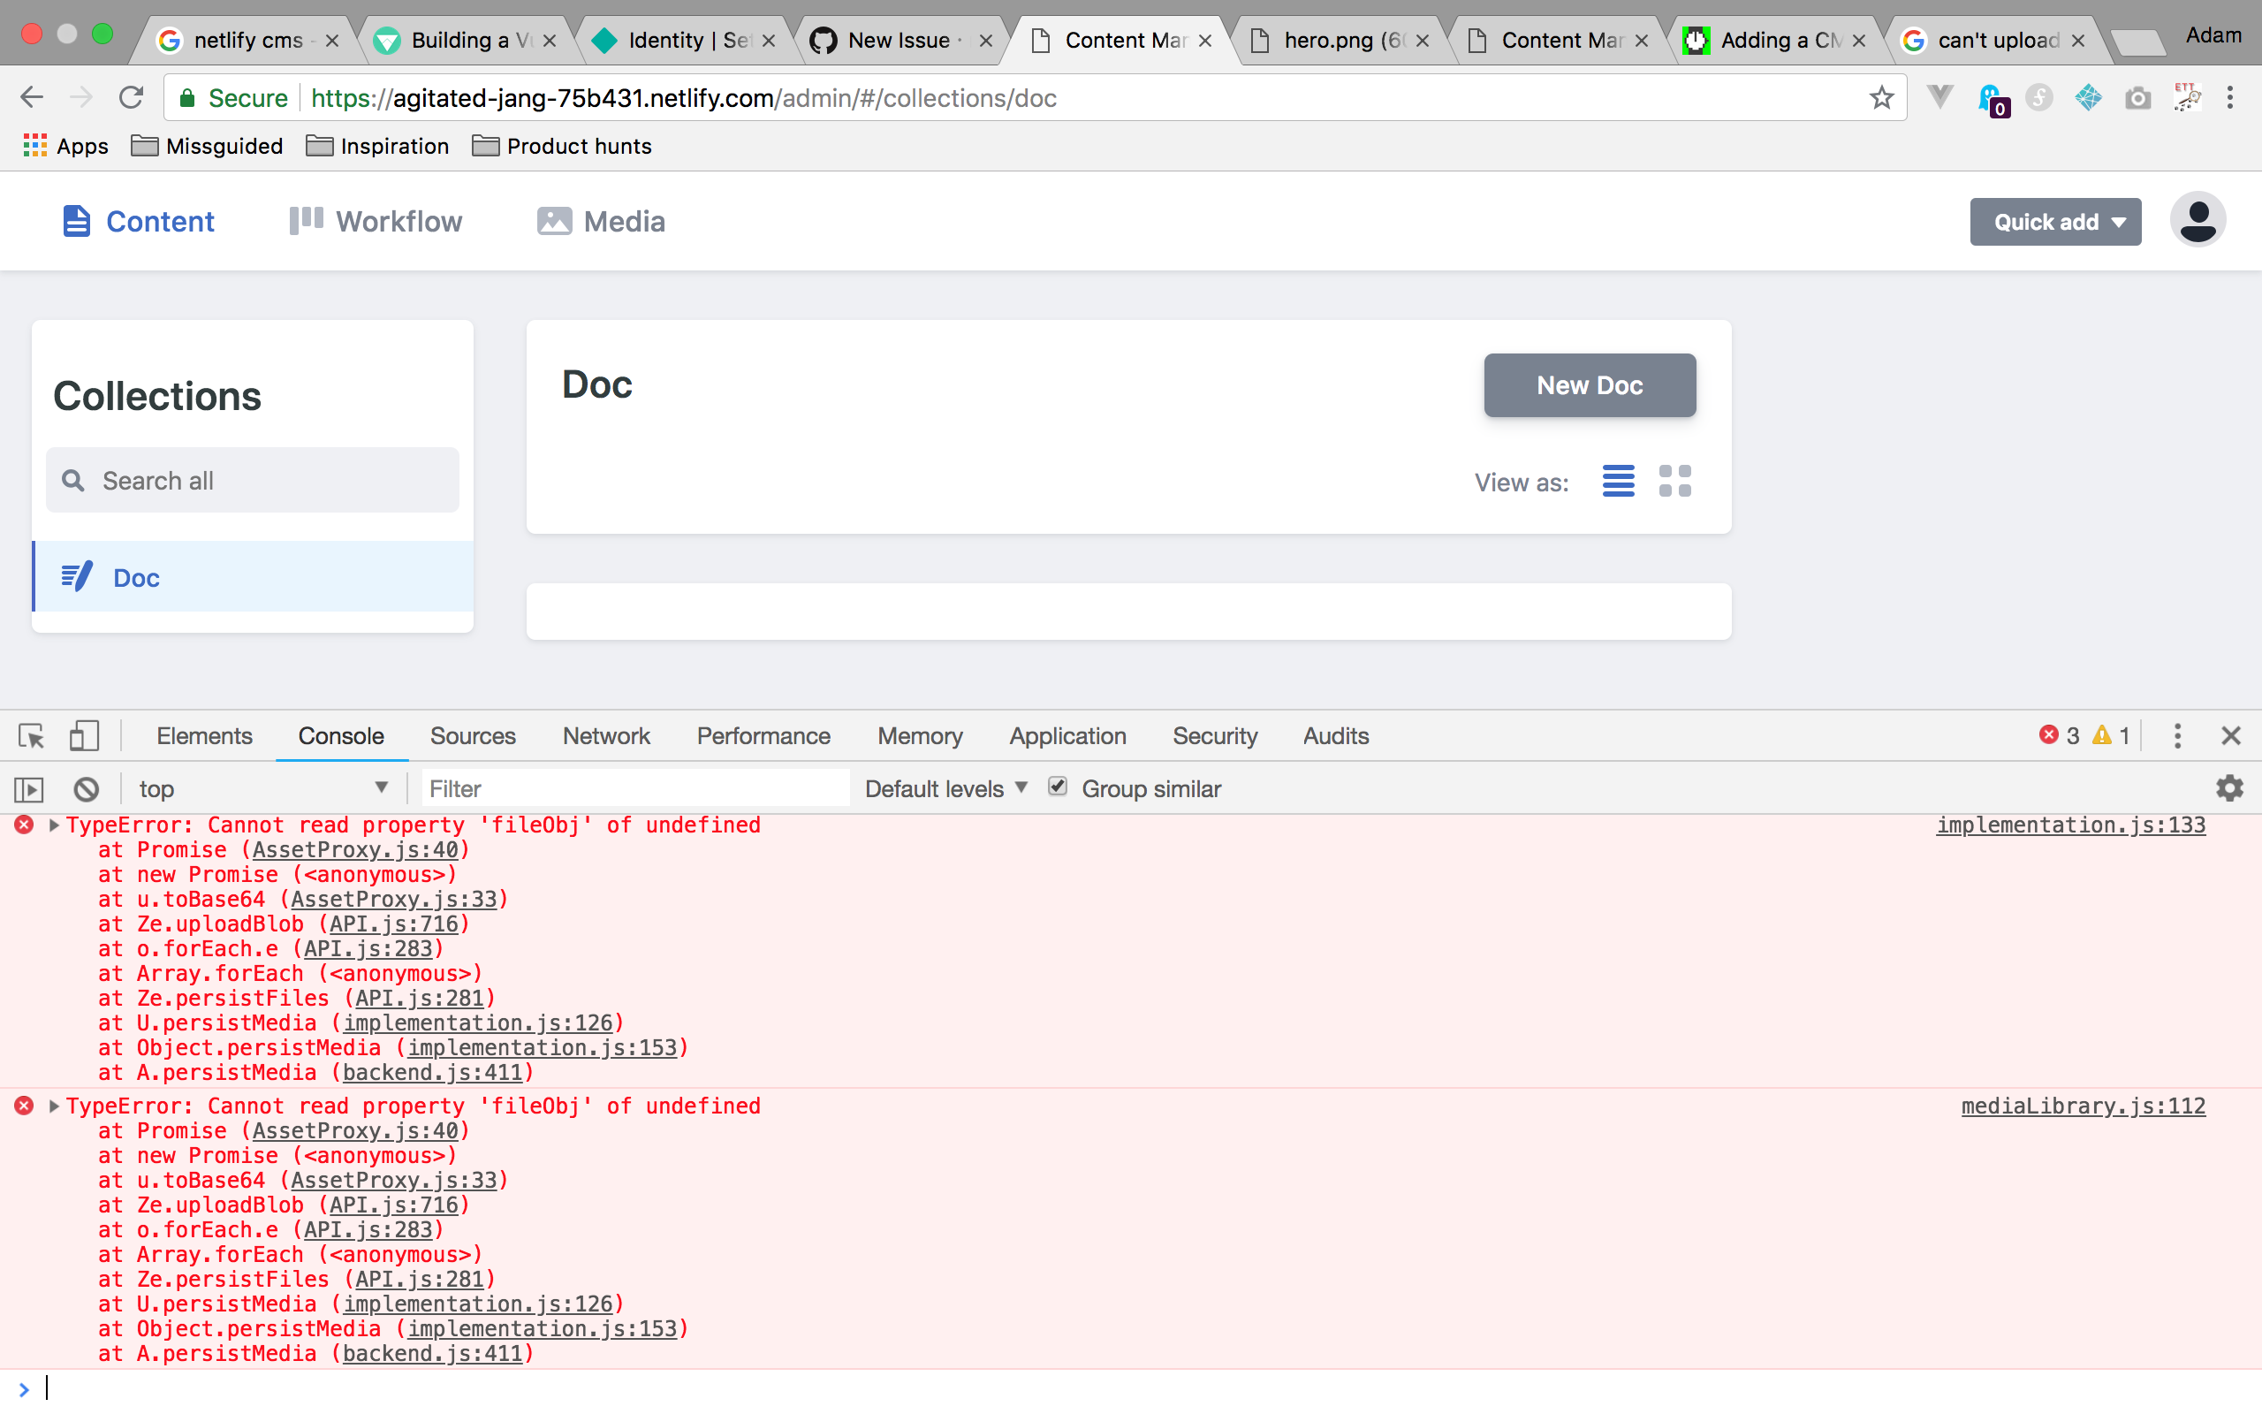Select list view icon
Screen dimensions: 2262x1414
[1618, 481]
